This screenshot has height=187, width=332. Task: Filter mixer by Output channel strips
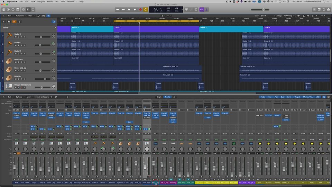point(297,97)
